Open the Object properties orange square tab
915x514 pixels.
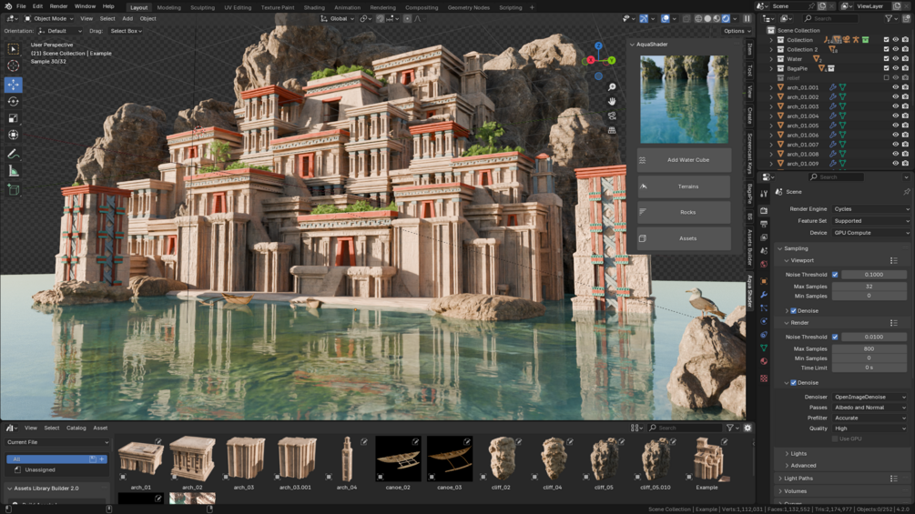click(x=764, y=281)
